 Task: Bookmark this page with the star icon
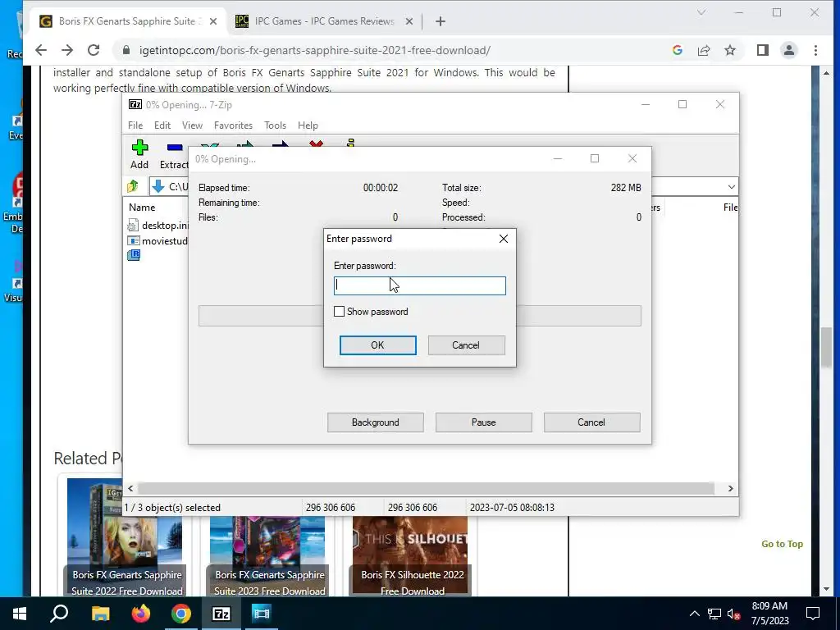pyautogui.click(x=729, y=50)
